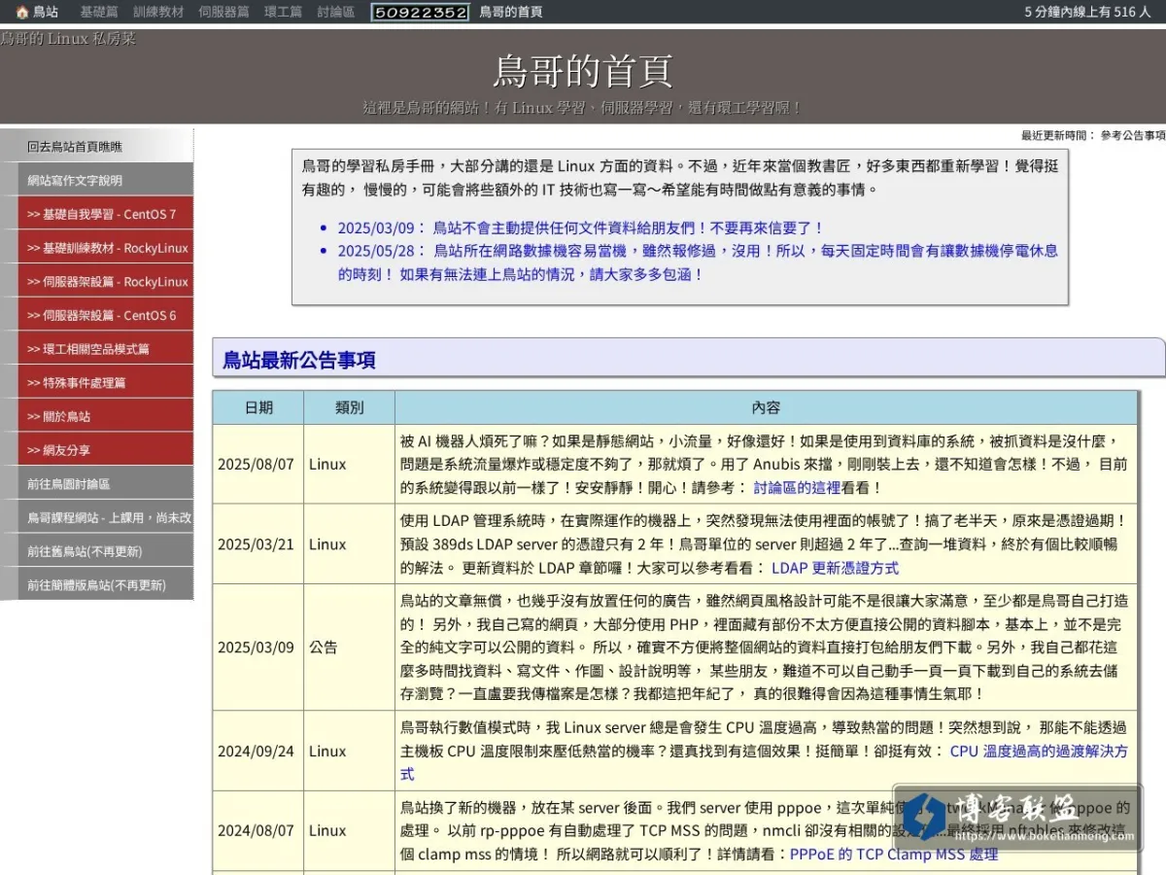Screen dimensions: 1166x875
Task: Expand 基礎訓練教材 - RockyLinux section
Action: (x=105, y=248)
